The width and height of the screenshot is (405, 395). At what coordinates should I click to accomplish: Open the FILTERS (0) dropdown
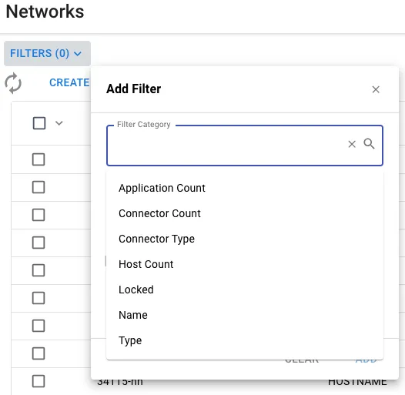coord(47,53)
